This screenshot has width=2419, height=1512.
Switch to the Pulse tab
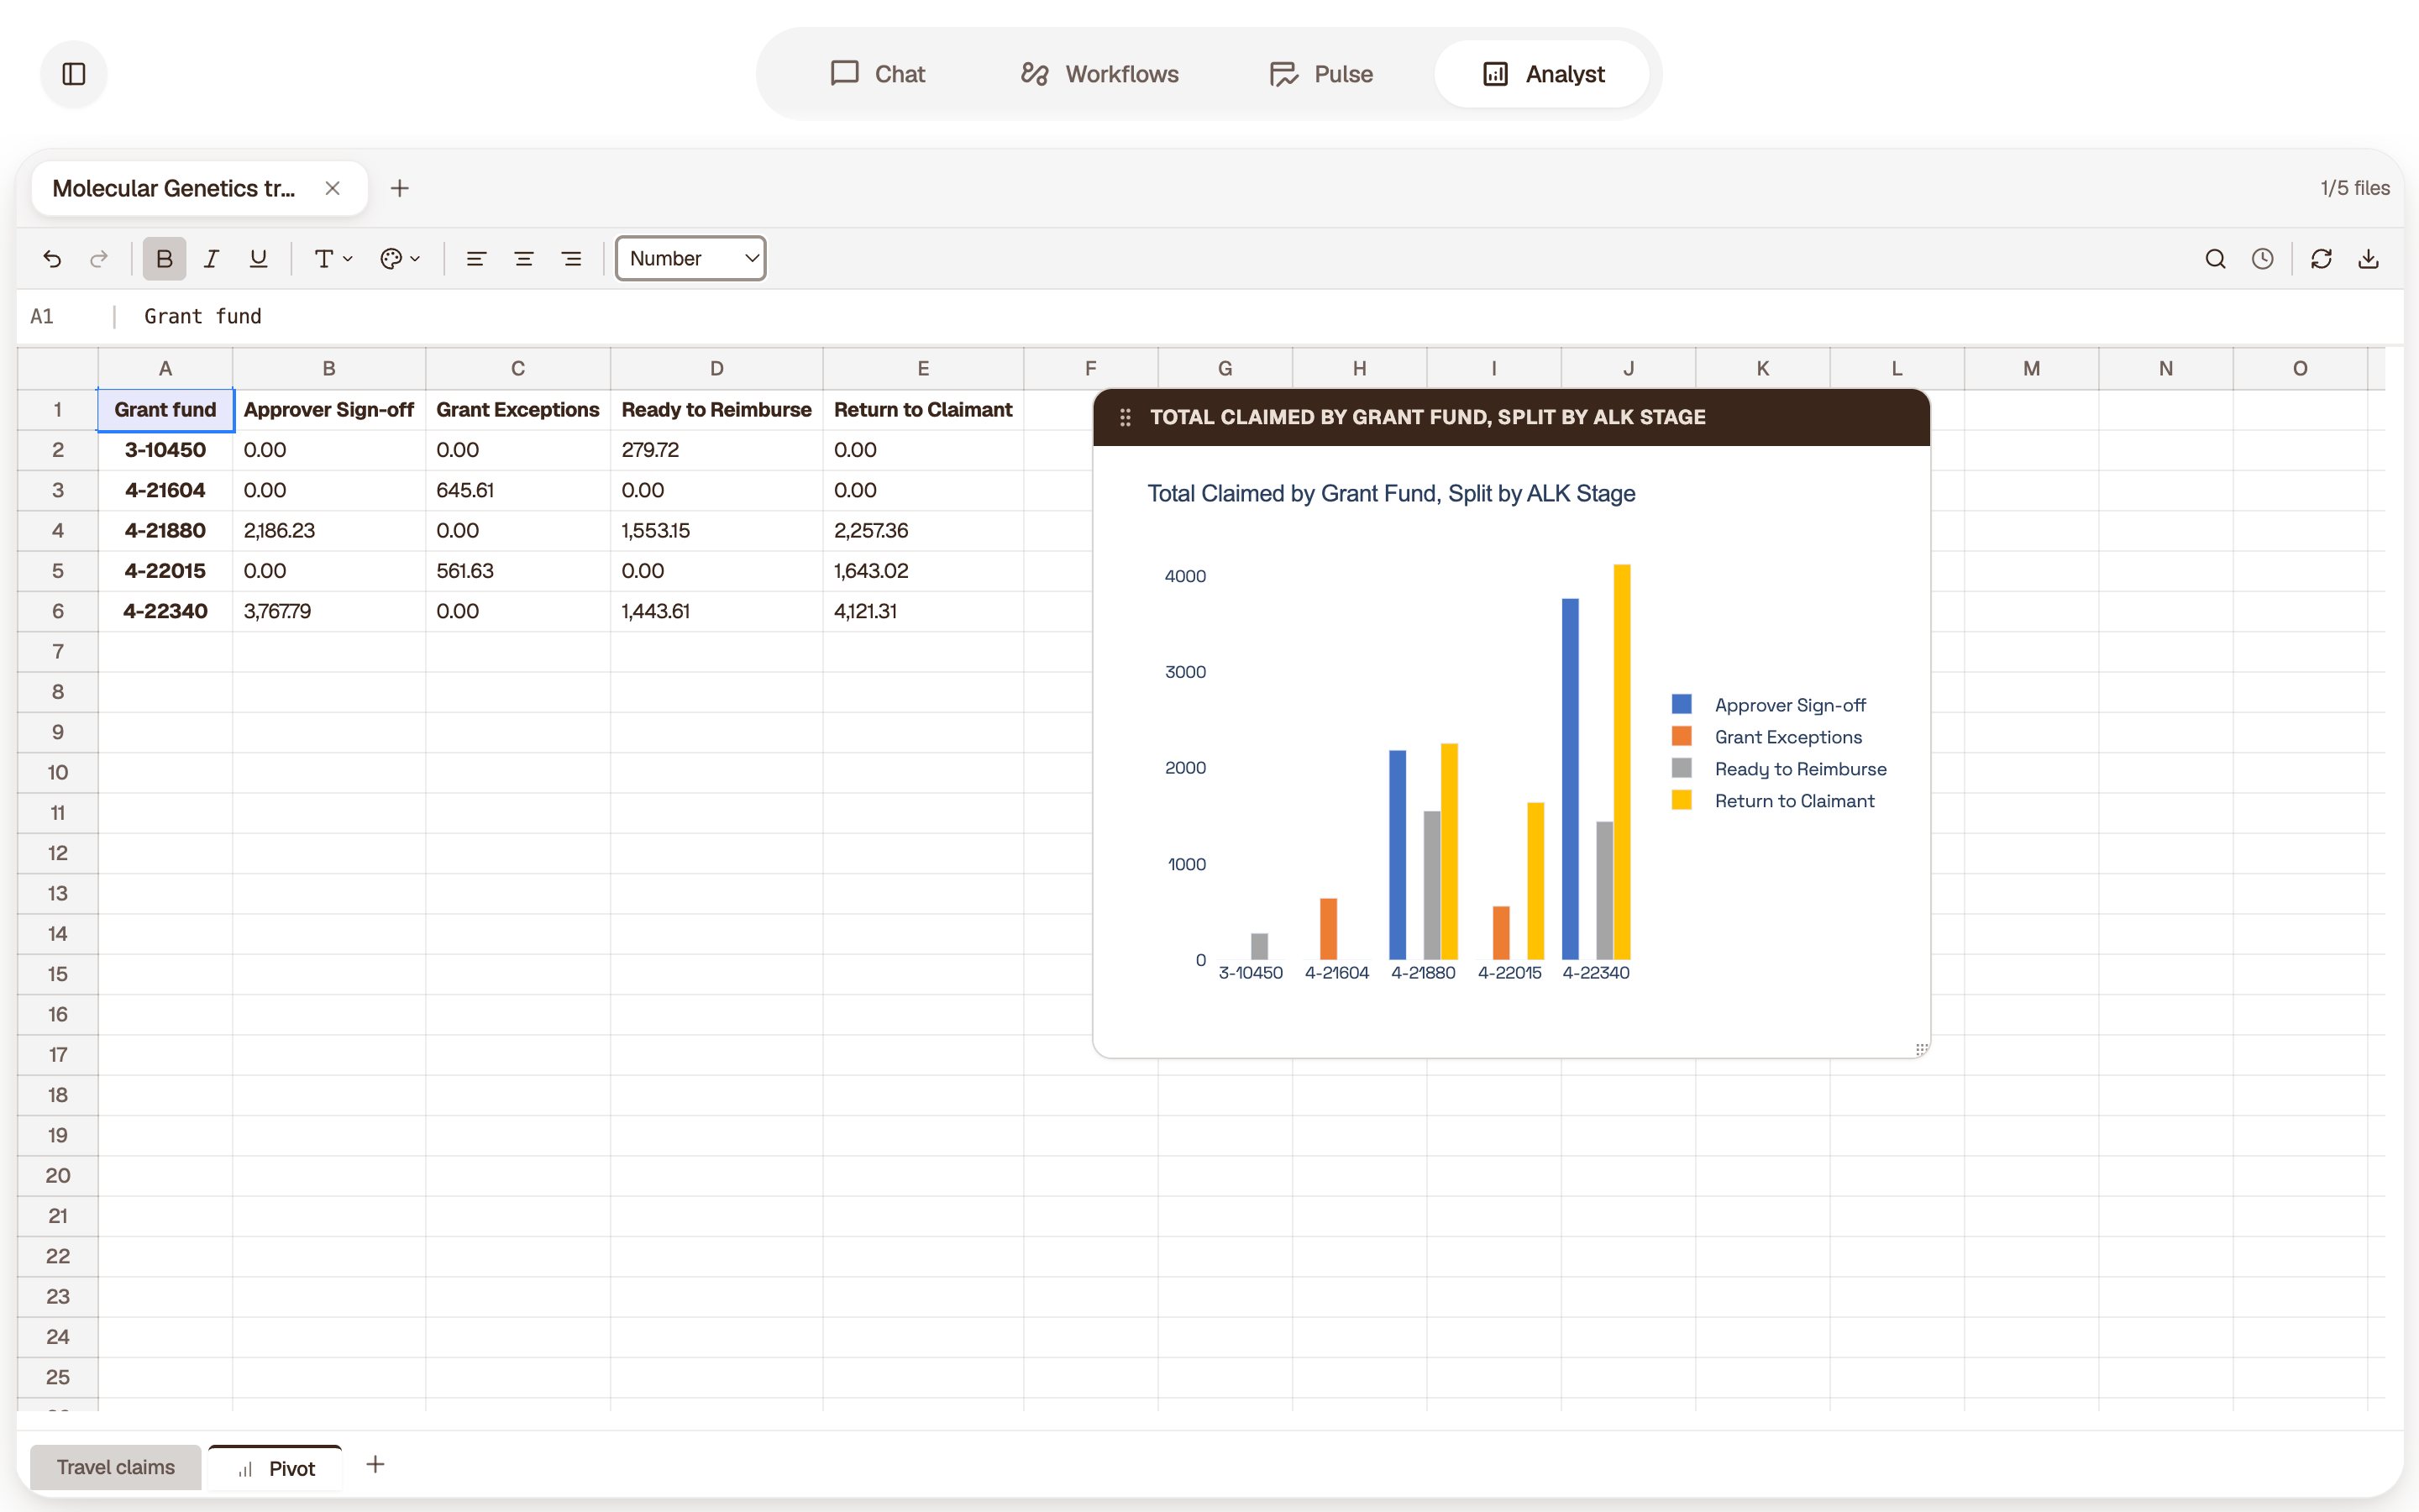click(1320, 74)
